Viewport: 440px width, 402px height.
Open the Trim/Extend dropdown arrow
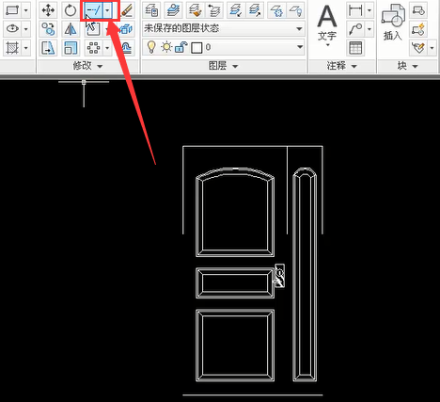click(x=107, y=10)
